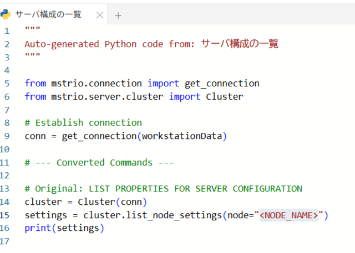Image resolution: width=355 pixels, height=253 pixels.
Task: Click line number 13 in the gutter
Action: [5, 189]
